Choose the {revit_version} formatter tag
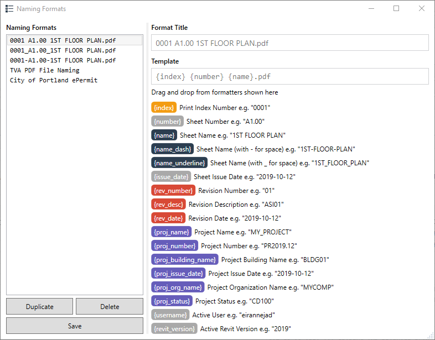This screenshot has height=340, width=435. 174,329
